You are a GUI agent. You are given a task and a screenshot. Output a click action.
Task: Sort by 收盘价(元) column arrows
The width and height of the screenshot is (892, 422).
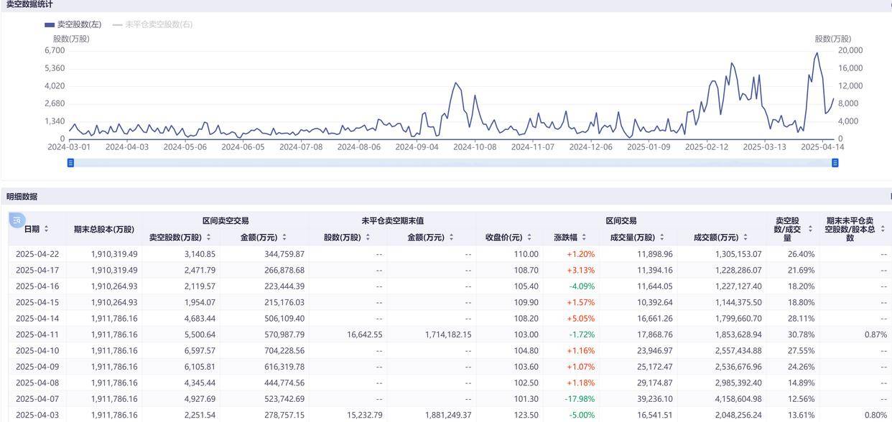(529, 238)
